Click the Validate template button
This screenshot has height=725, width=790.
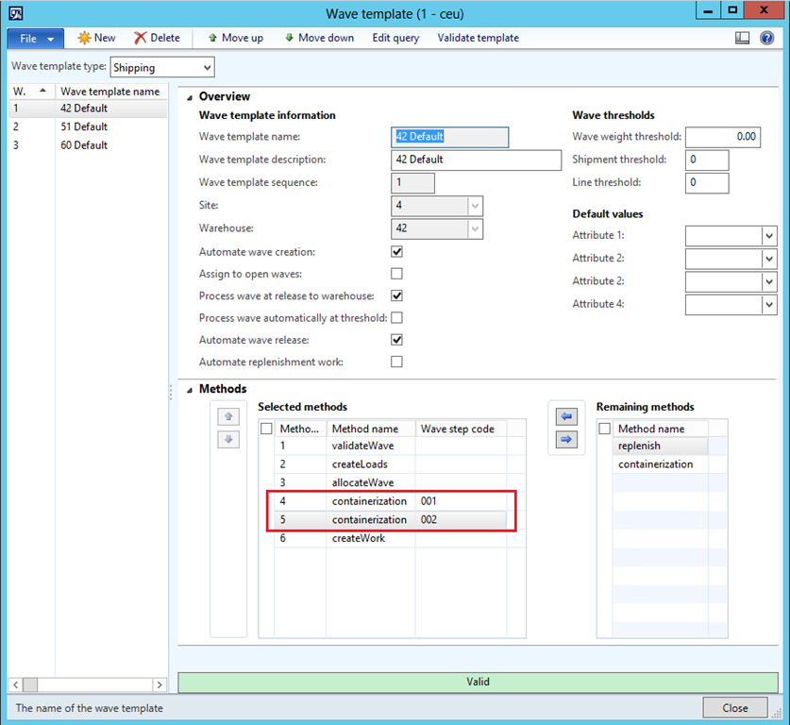click(x=478, y=38)
